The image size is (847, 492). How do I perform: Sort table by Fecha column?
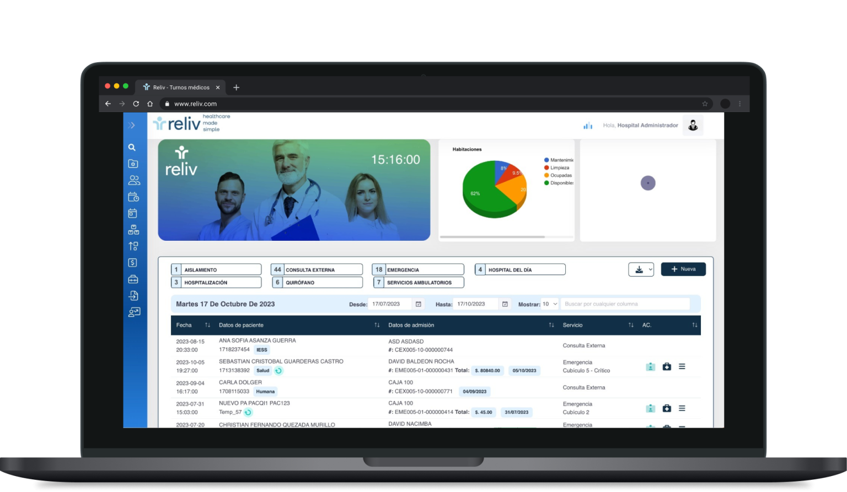[x=207, y=325]
